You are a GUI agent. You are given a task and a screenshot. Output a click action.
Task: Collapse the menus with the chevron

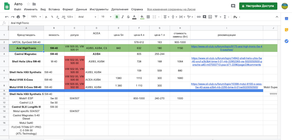pyautogui.click(x=277, y=17)
